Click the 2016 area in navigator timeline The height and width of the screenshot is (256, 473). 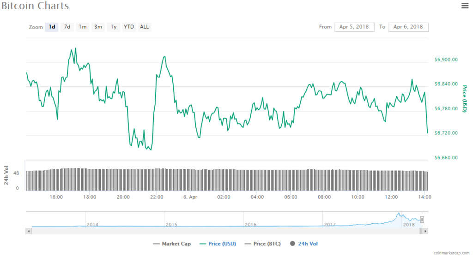coord(250,224)
